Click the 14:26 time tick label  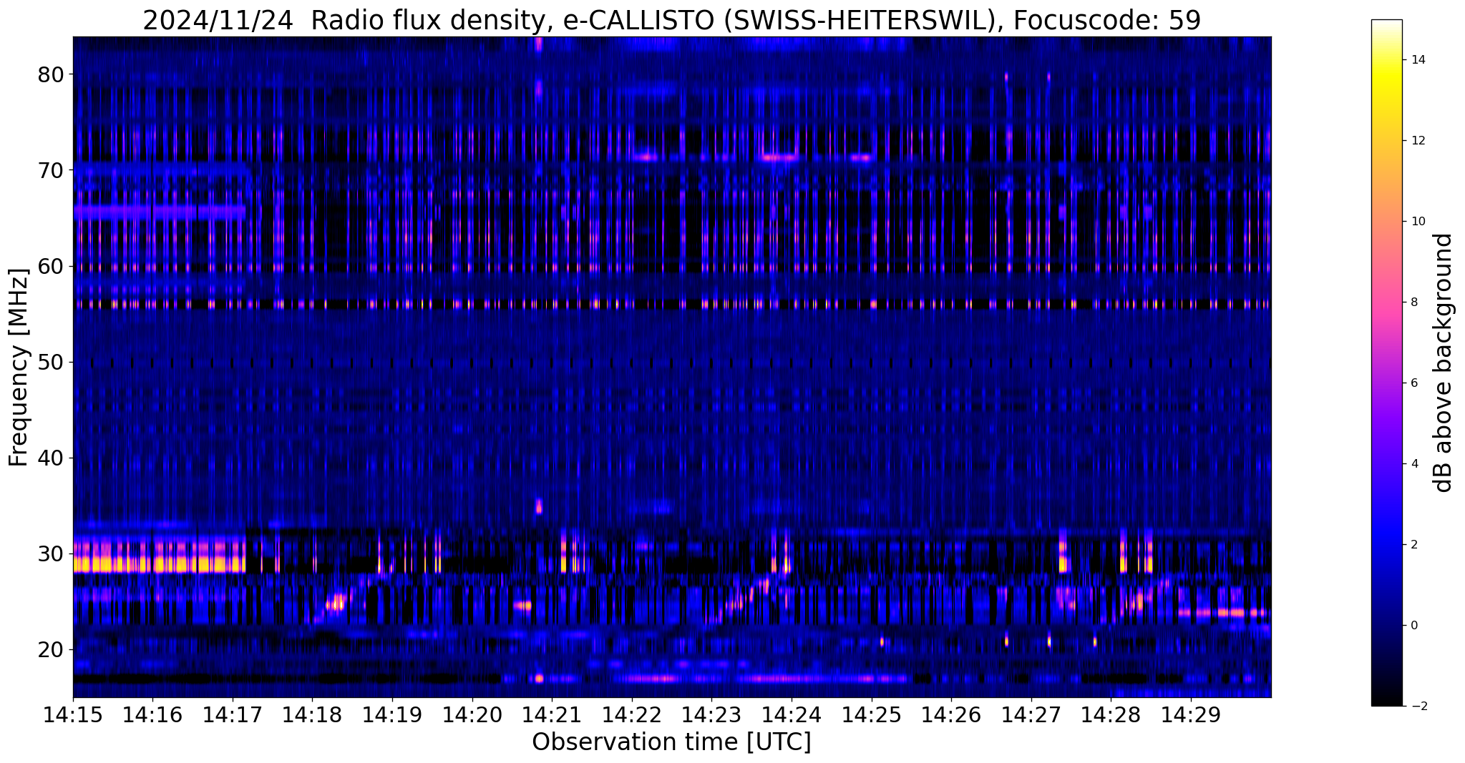(951, 715)
